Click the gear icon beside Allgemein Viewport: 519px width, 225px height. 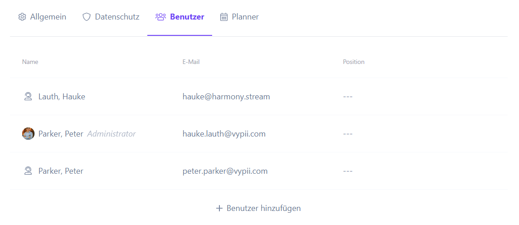pyautogui.click(x=22, y=17)
